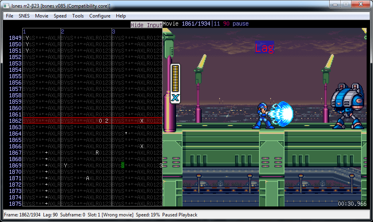Click the X emblem below the health bar
The height and width of the screenshot is (222, 373).
click(175, 98)
